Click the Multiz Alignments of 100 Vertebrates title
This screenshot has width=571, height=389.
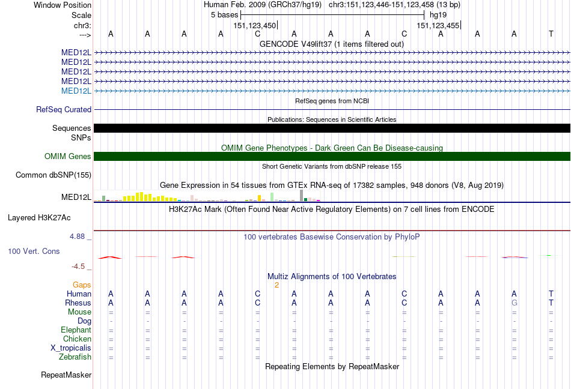(x=332, y=277)
